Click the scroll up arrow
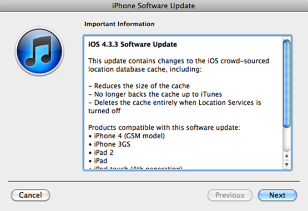The height and width of the screenshot is (211, 308). (x=286, y=156)
